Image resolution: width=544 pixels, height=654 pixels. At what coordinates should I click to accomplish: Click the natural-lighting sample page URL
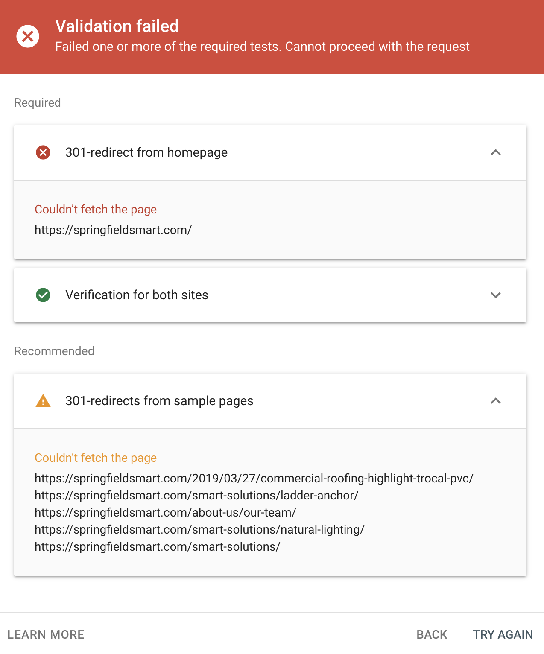point(199,530)
